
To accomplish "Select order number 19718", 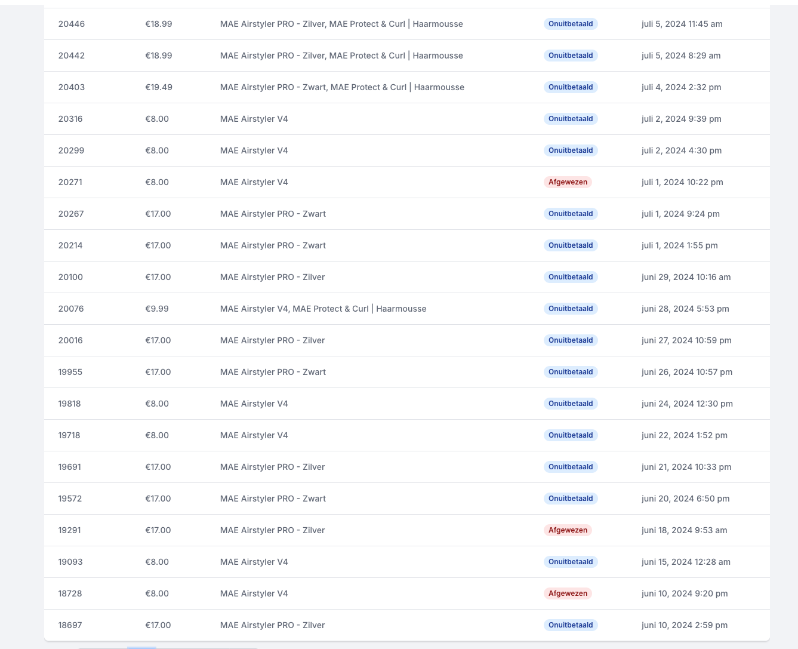I will pos(69,435).
